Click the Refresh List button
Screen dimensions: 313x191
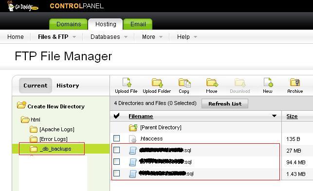(225, 104)
